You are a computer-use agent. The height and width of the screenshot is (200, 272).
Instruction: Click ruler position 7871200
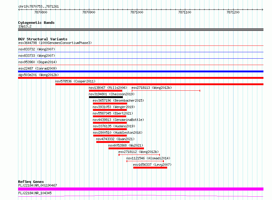(233, 12)
